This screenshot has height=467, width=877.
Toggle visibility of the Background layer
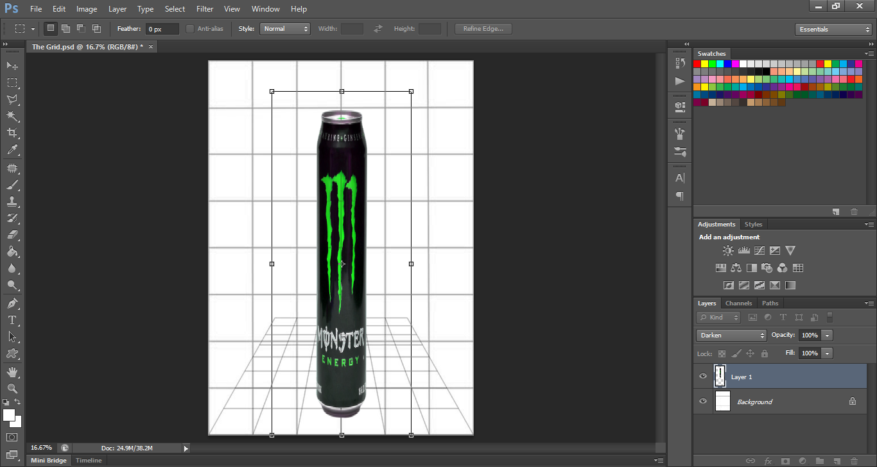[x=703, y=402]
